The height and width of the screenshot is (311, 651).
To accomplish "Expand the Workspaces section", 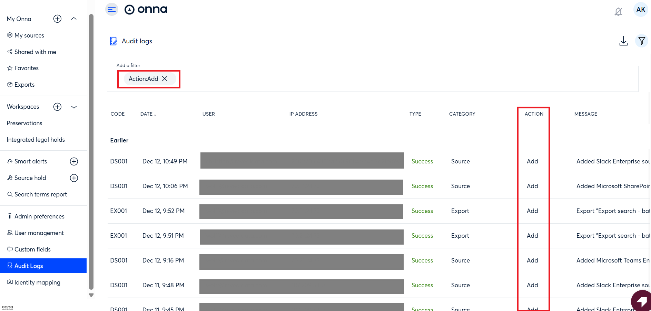I will click(x=74, y=107).
